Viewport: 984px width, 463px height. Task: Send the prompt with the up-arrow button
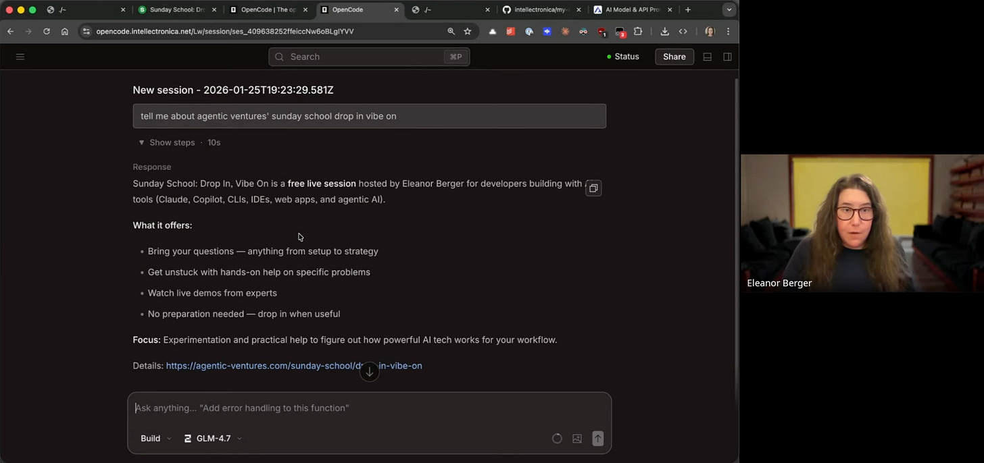(x=598, y=439)
